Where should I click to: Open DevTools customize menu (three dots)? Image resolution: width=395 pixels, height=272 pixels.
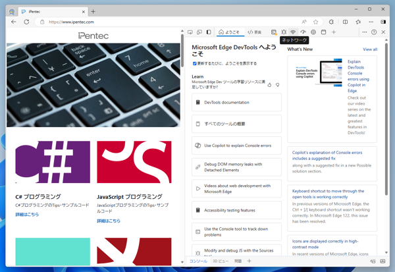365,32
